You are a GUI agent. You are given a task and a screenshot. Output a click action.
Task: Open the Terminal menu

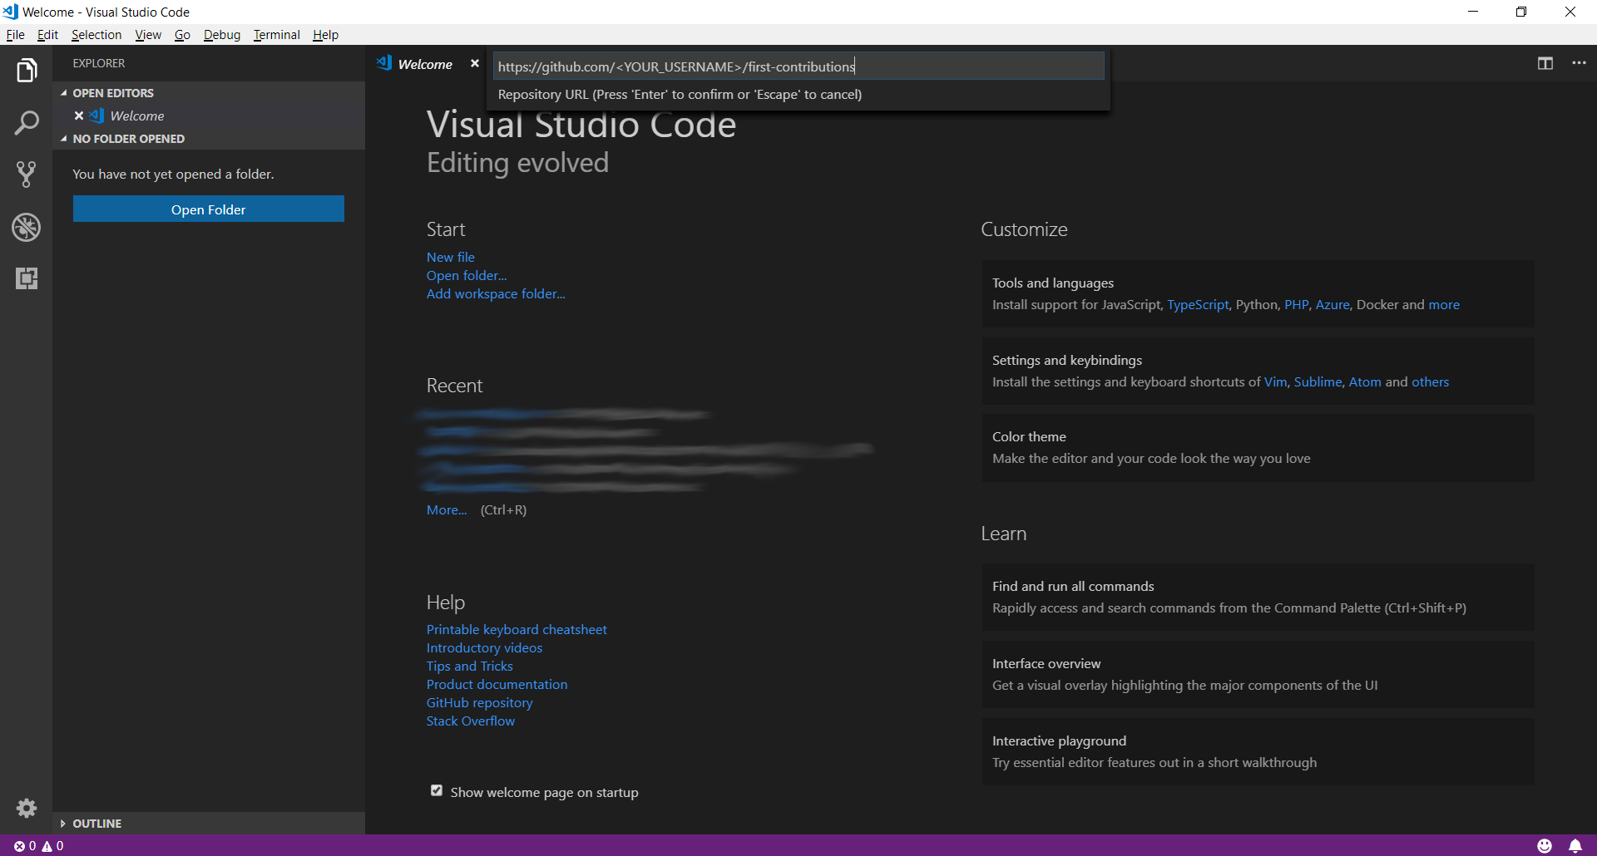[x=276, y=34]
